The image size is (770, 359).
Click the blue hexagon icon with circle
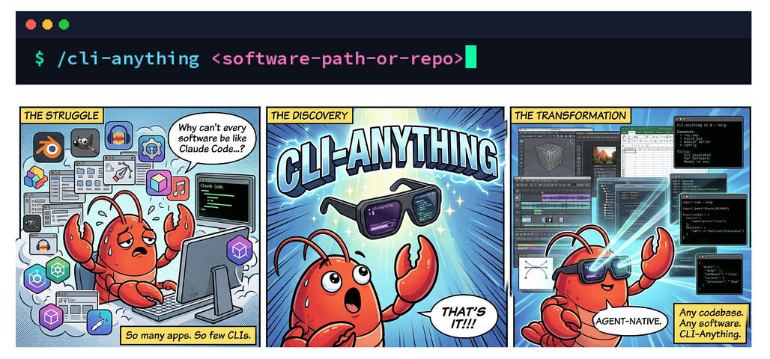click(37, 278)
